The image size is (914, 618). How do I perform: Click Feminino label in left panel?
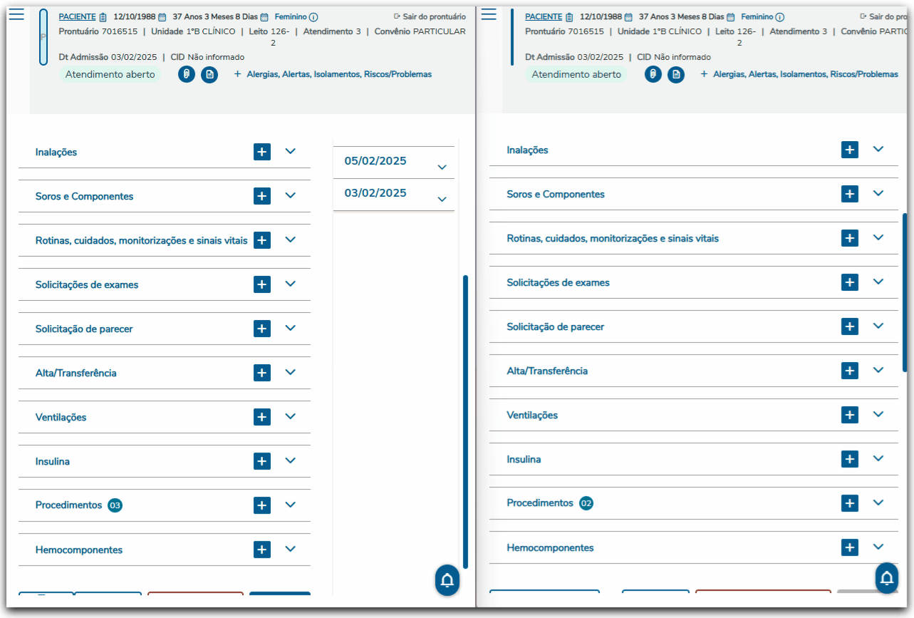(x=291, y=16)
